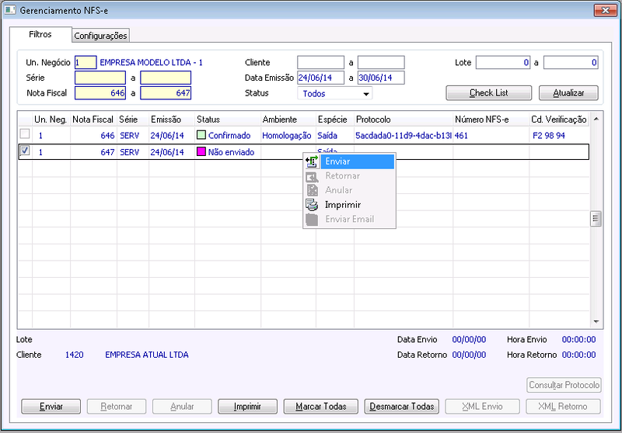Open the Status dropdown showing Todos
Viewport: 622px width, 433px height.
pos(335,93)
